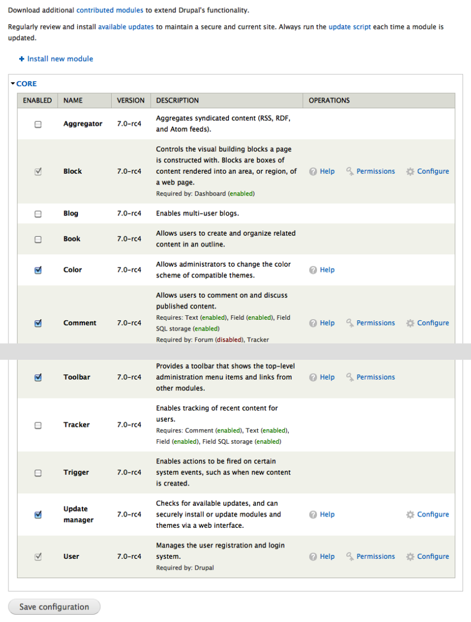Click the ENABLED column header
471x622 pixels.
(x=37, y=100)
